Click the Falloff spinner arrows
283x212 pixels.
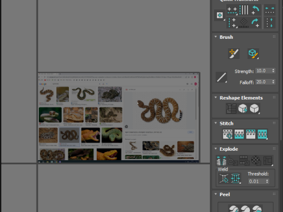point(273,82)
